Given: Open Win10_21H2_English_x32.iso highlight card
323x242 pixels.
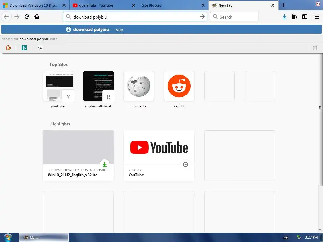Looking at the screenshot, I should [78, 156].
